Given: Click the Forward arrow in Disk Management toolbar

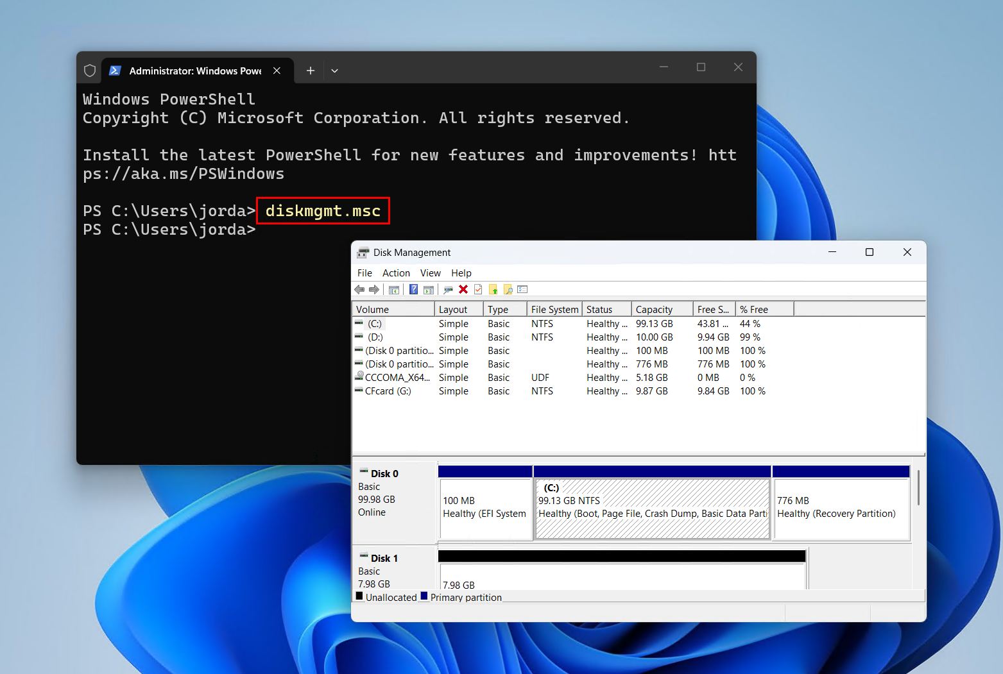Looking at the screenshot, I should pos(373,290).
